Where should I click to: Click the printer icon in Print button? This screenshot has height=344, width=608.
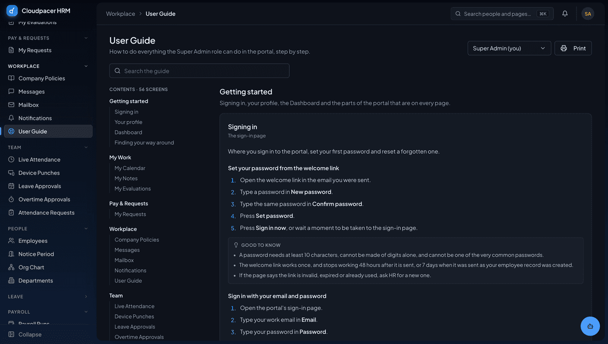564,48
